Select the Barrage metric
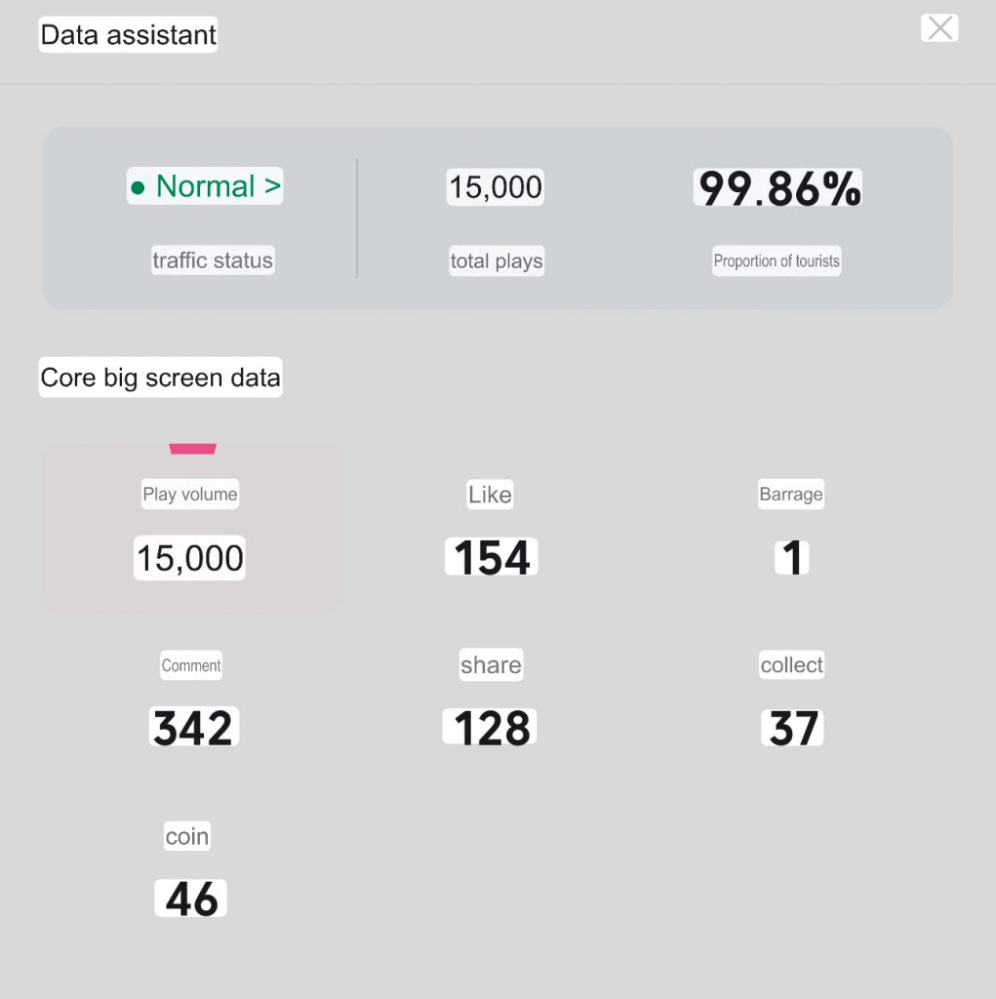The height and width of the screenshot is (999, 996). [791, 528]
